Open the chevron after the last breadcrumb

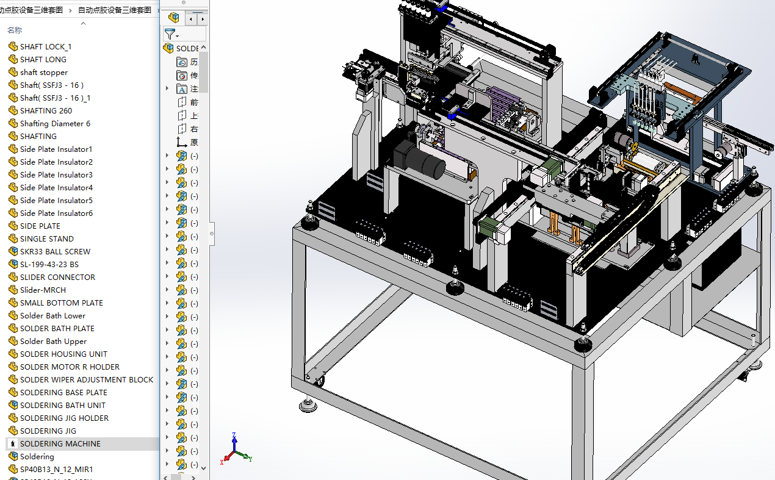[x=157, y=10]
